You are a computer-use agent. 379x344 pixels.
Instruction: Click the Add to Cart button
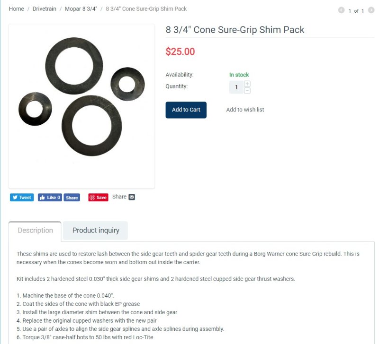click(x=186, y=110)
